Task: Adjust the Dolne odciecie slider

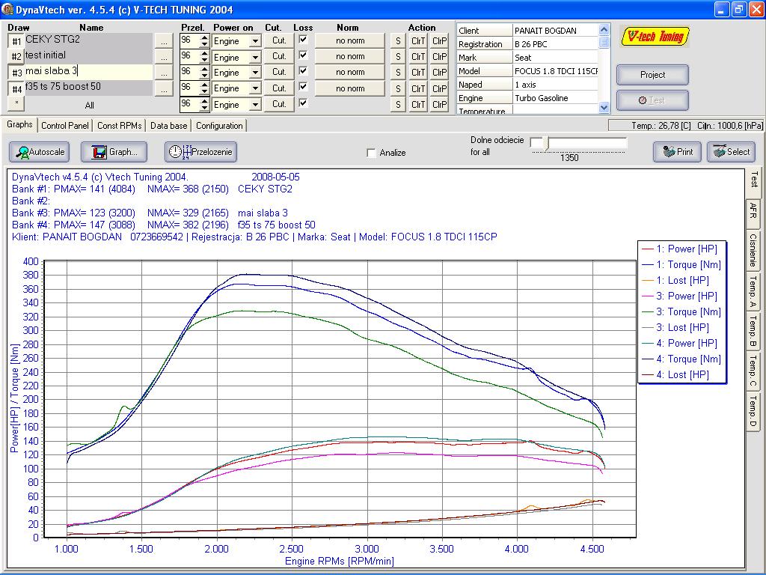Action: (x=545, y=143)
